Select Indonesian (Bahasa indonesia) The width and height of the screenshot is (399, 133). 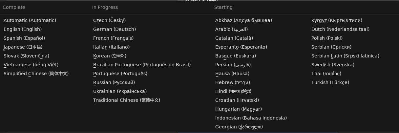(251, 118)
